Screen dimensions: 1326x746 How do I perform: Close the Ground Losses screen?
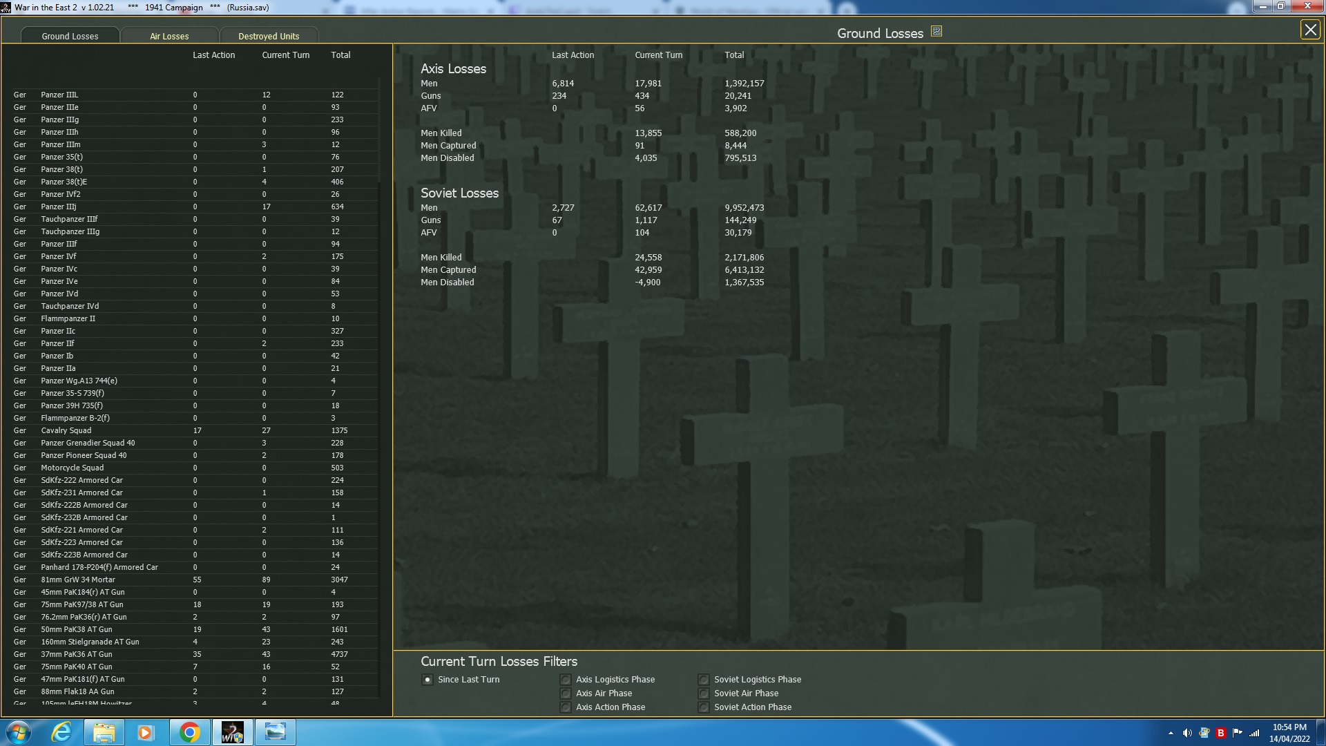(x=1309, y=30)
